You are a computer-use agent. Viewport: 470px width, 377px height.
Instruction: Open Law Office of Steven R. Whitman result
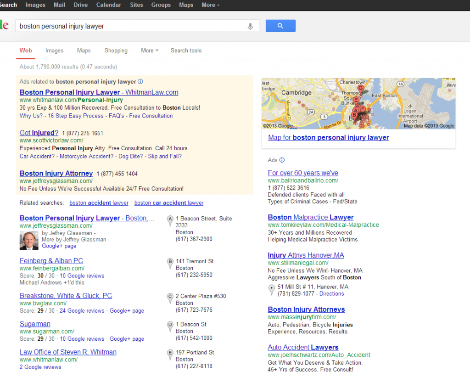pyautogui.click(x=68, y=352)
